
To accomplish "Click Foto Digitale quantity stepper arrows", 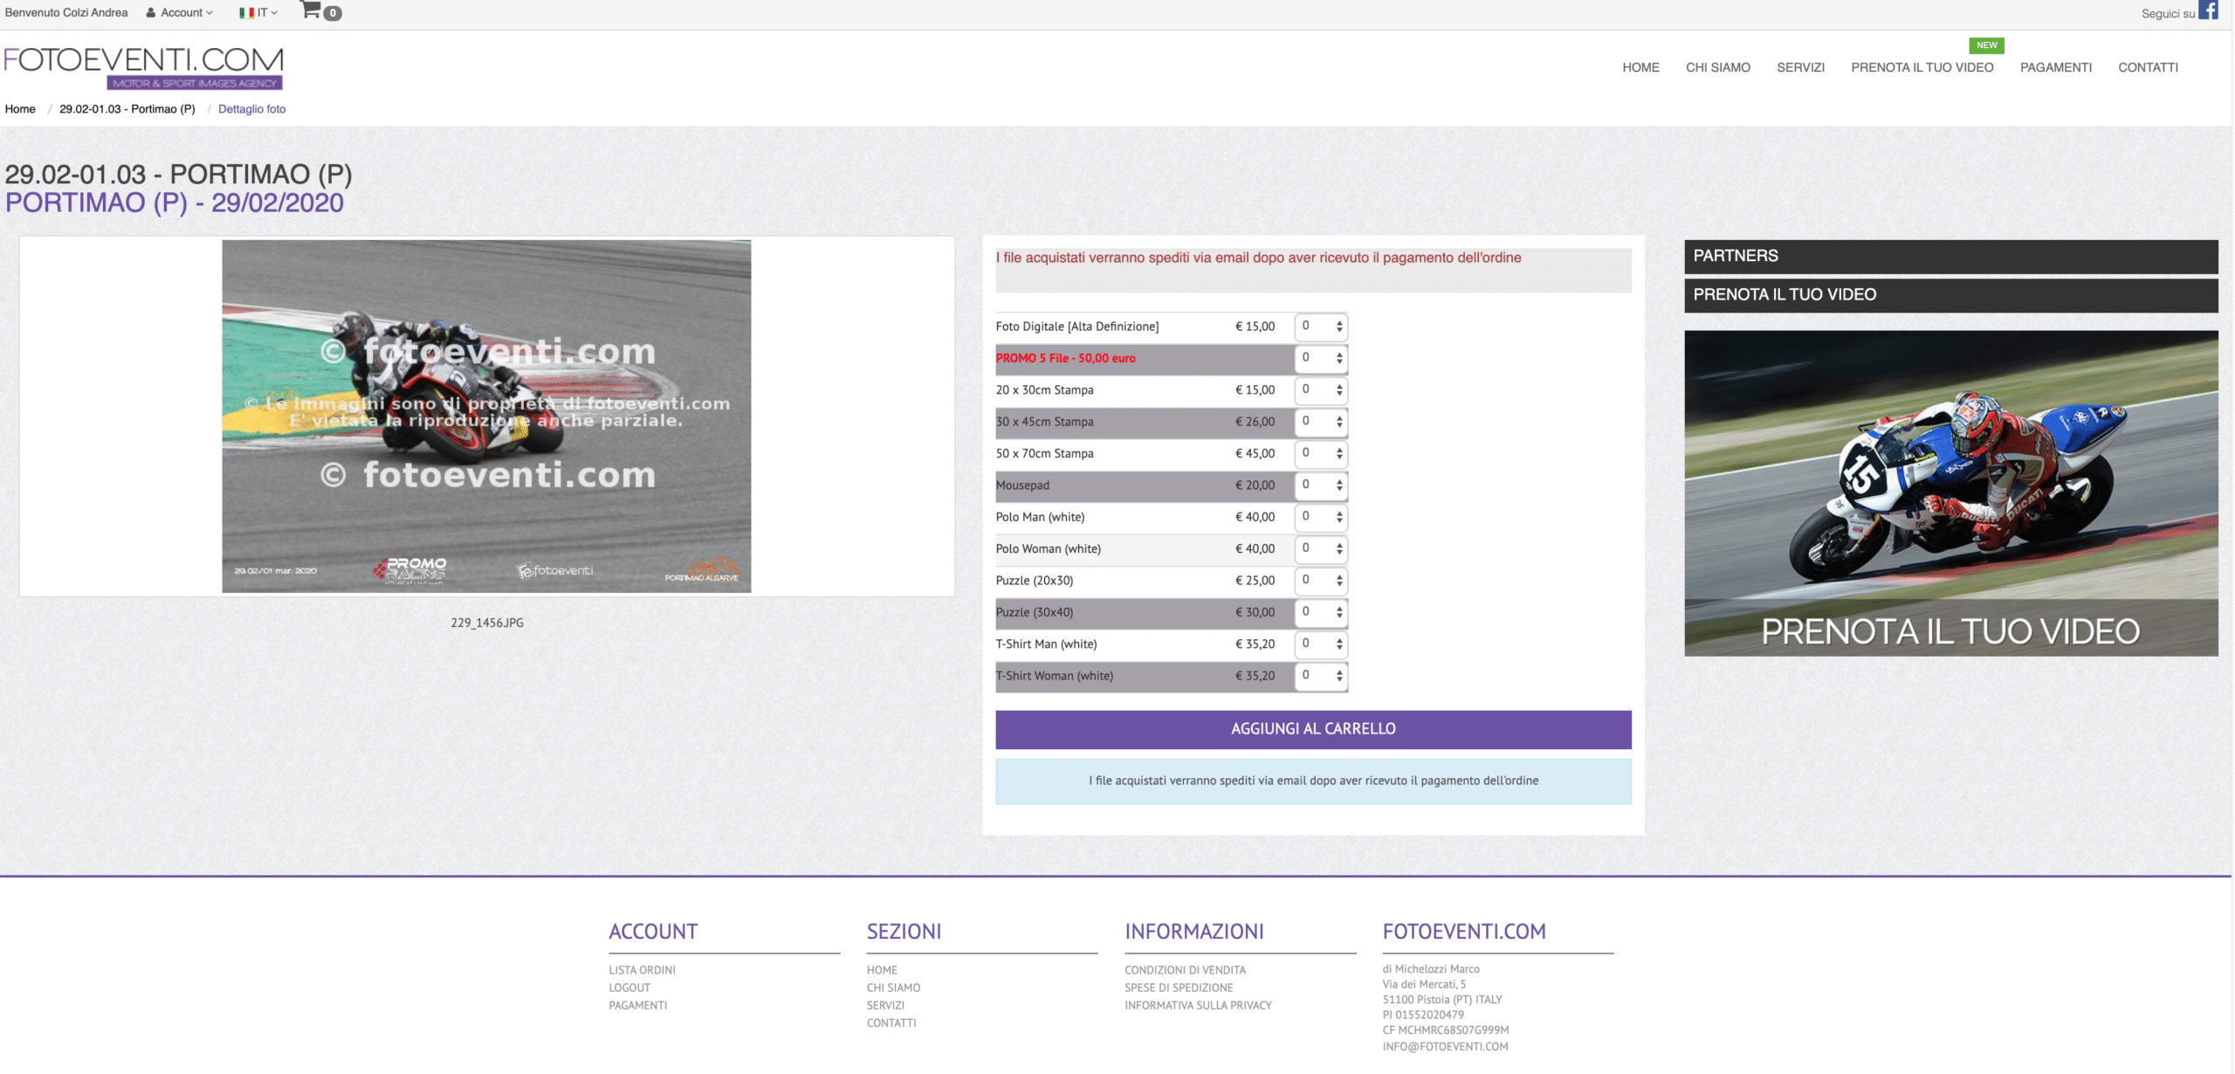I will point(1339,327).
